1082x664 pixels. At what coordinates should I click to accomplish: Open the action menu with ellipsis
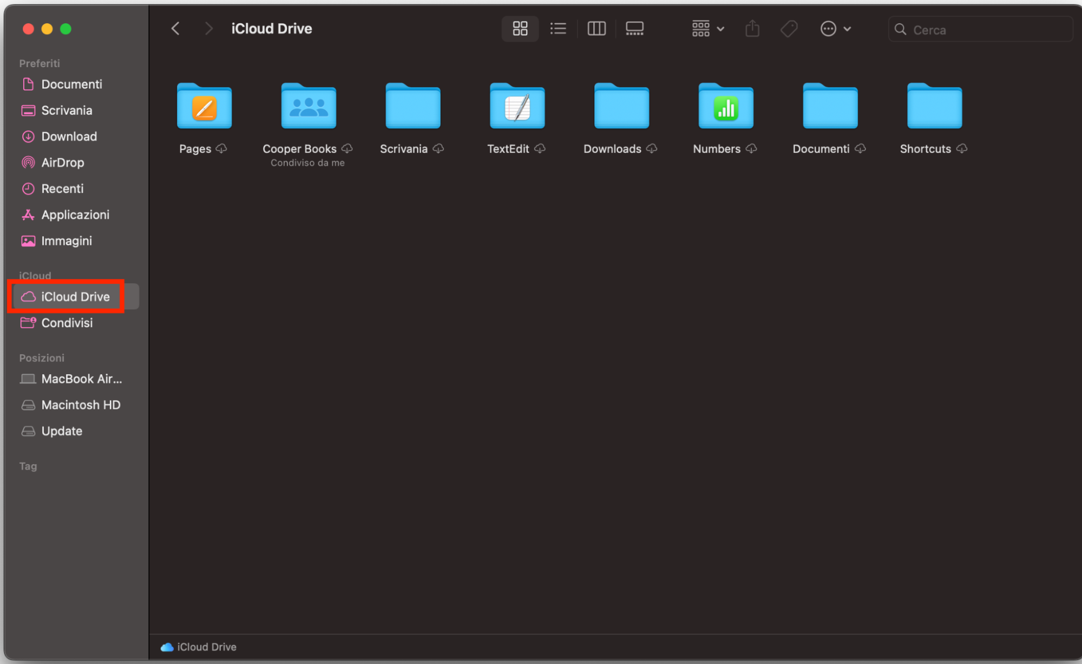tap(836, 29)
